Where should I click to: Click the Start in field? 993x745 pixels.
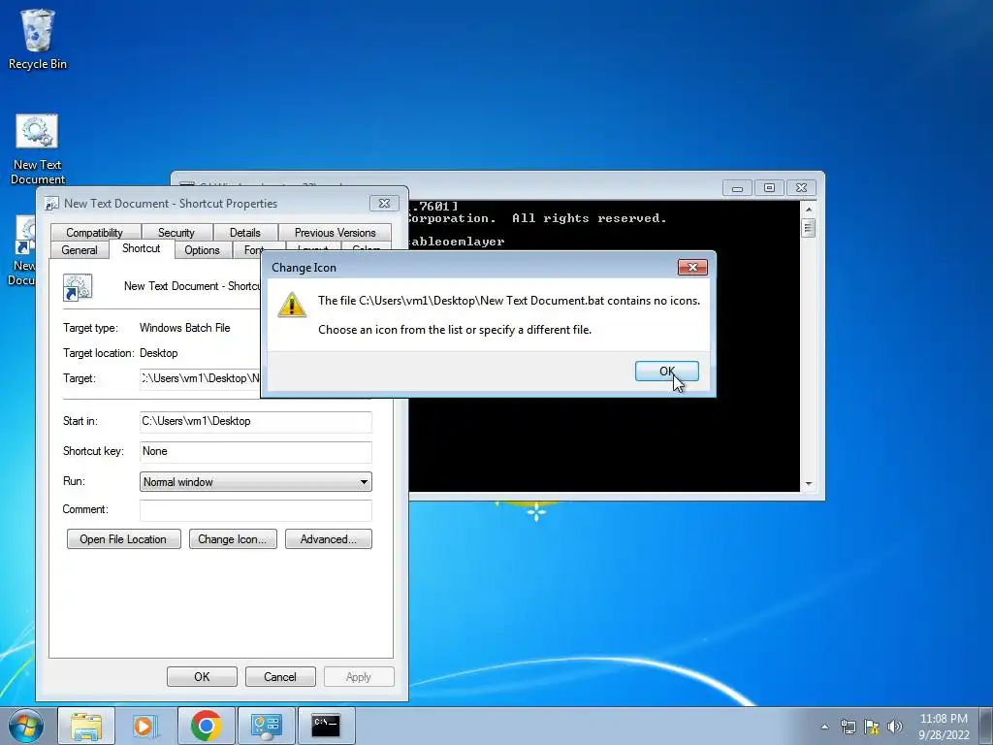[x=256, y=421]
